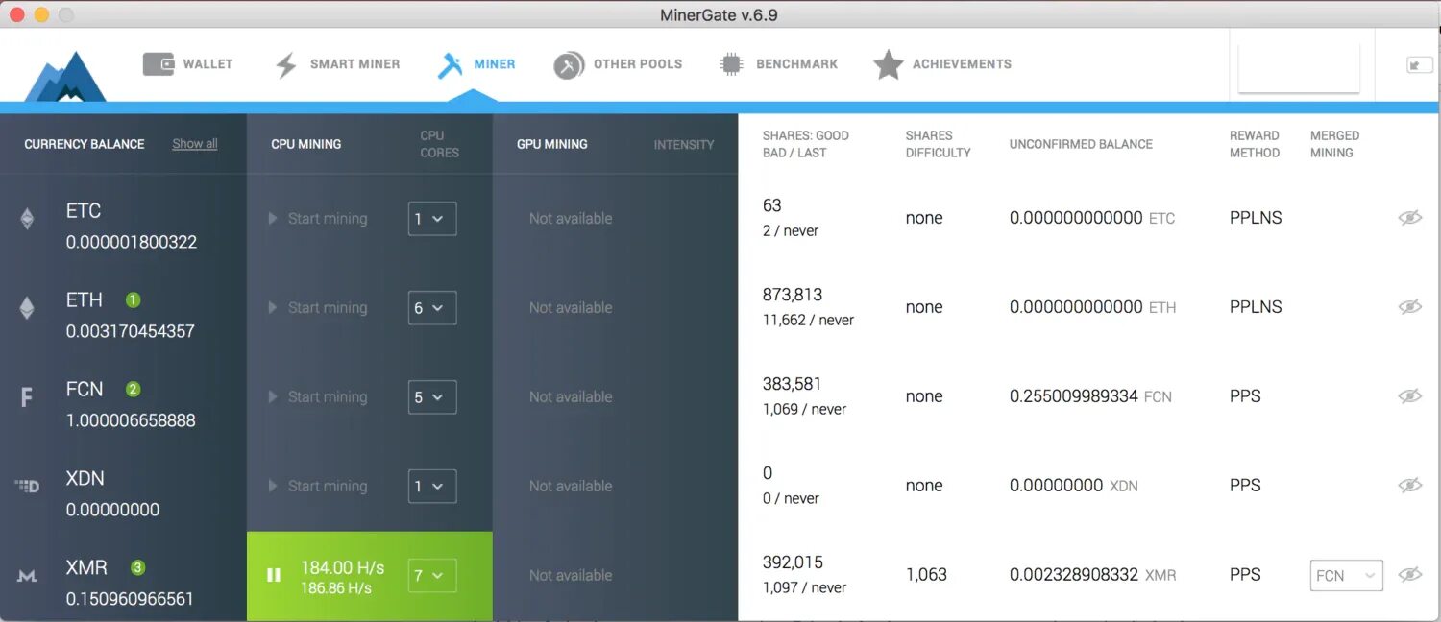The image size is (1441, 622).
Task: Toggle the eye icon in the FCN row
Action: point(1409,396)
